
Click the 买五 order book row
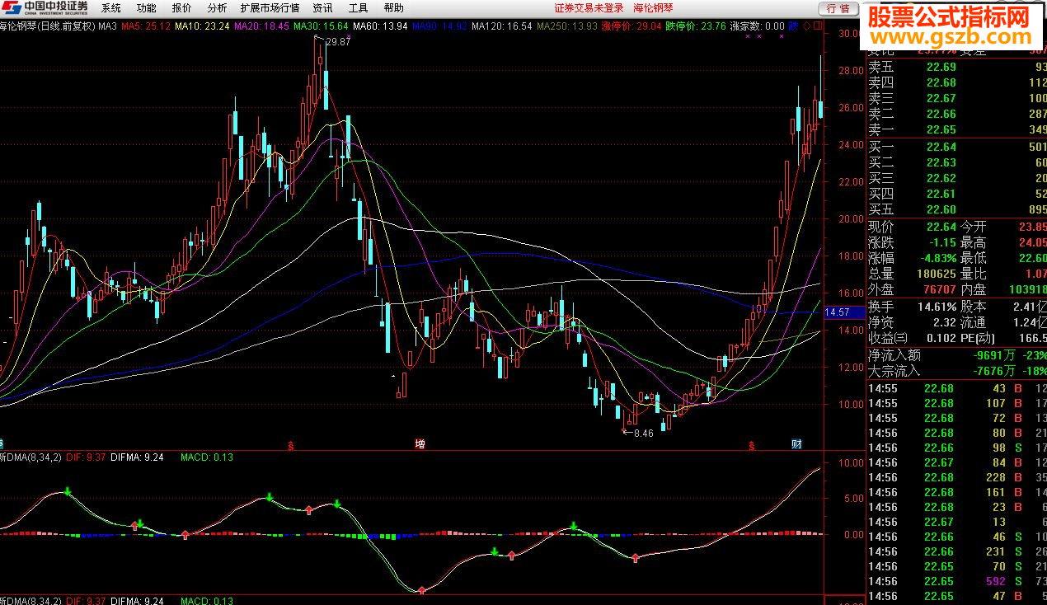pyautogui.click(x=956, y=209)
